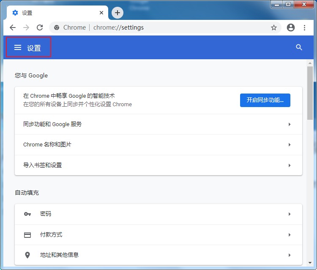
Task: Expand 同步功能和 Google 服务 arrow
Action: pyautogui.click(x=290, y=124)
